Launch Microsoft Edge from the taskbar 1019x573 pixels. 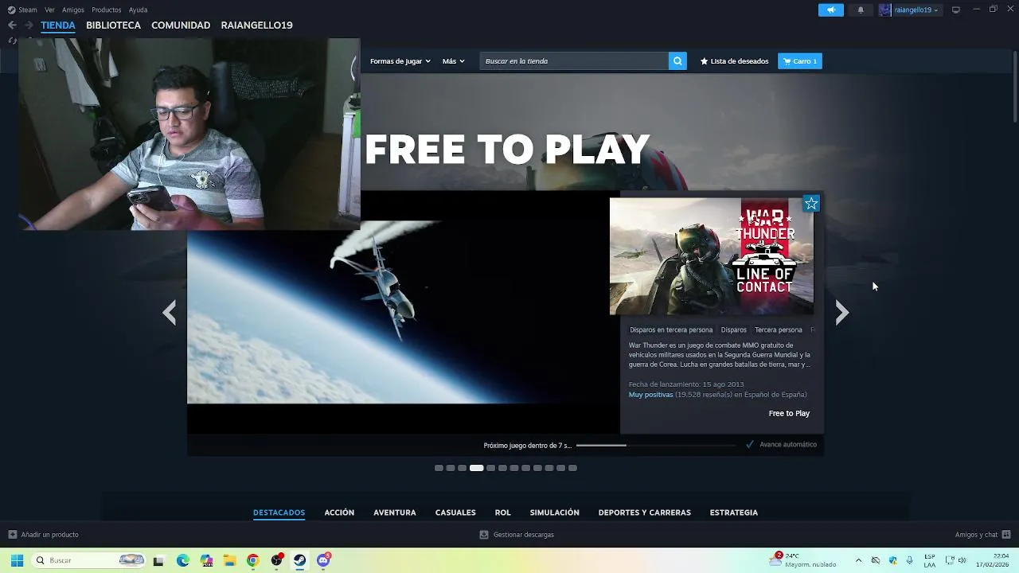pyautogui.click(x=182, y=560)
